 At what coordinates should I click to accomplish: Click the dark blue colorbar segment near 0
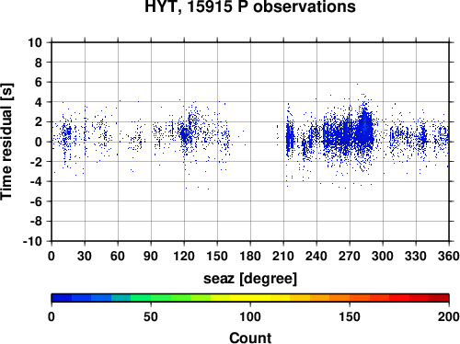click(62, 298)
